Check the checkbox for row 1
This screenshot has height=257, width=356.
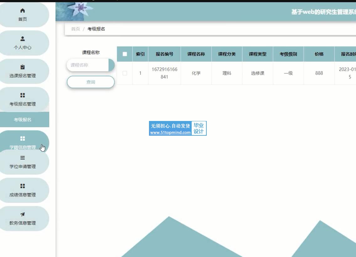pos(125,73)
